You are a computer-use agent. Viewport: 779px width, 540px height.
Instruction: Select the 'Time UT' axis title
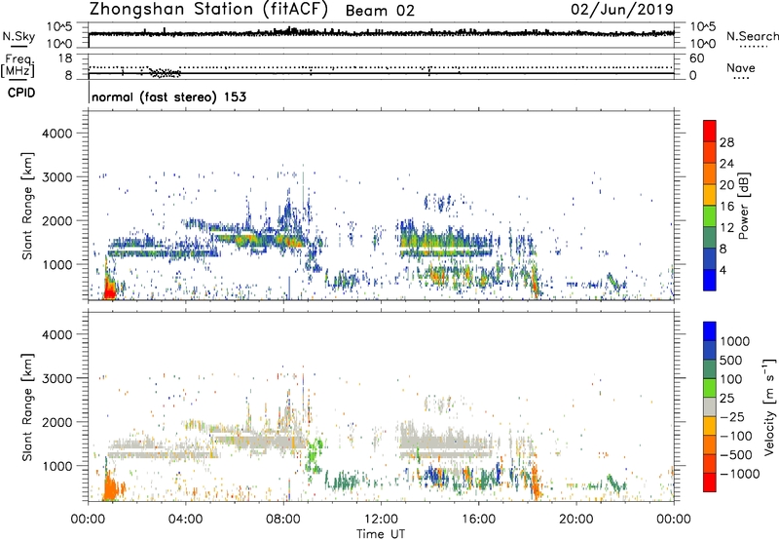[x=381, y=534]
